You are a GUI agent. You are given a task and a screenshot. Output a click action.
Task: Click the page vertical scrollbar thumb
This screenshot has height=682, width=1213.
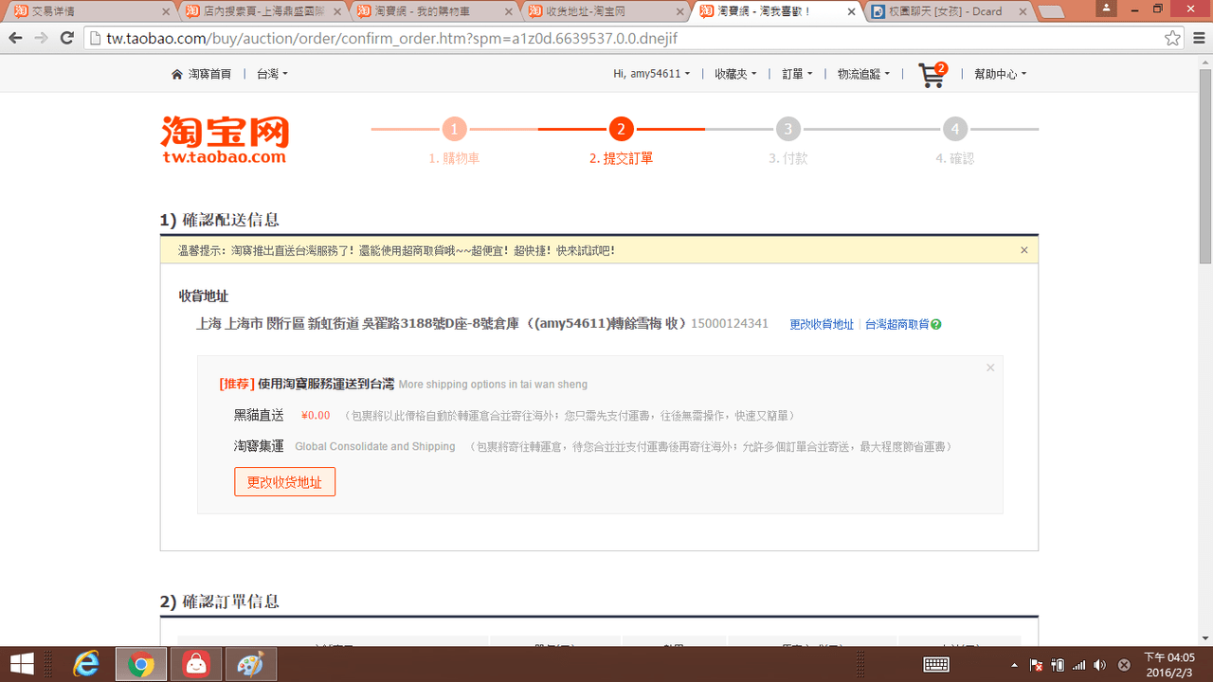pos(1205,167)
